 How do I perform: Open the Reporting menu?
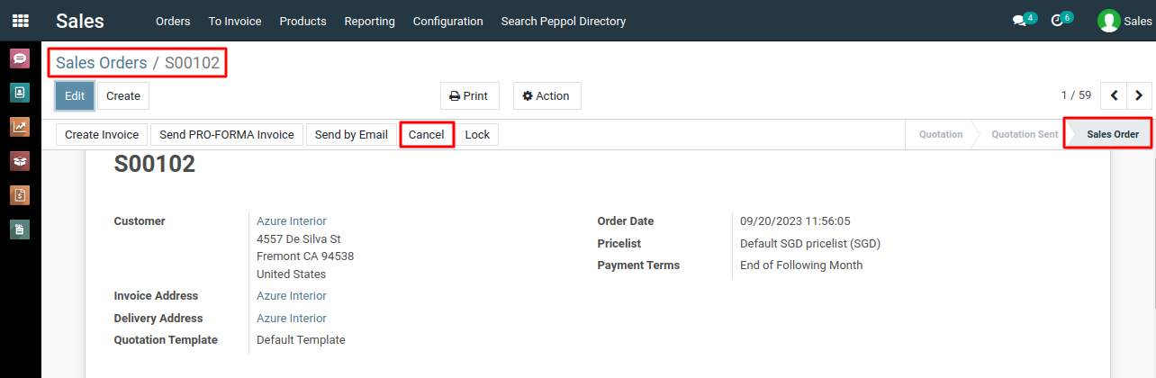pyautogui.click(x=369, y=21)
